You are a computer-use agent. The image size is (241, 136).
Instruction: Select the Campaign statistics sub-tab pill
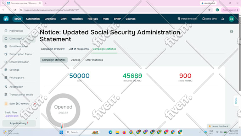click(54, 60)
